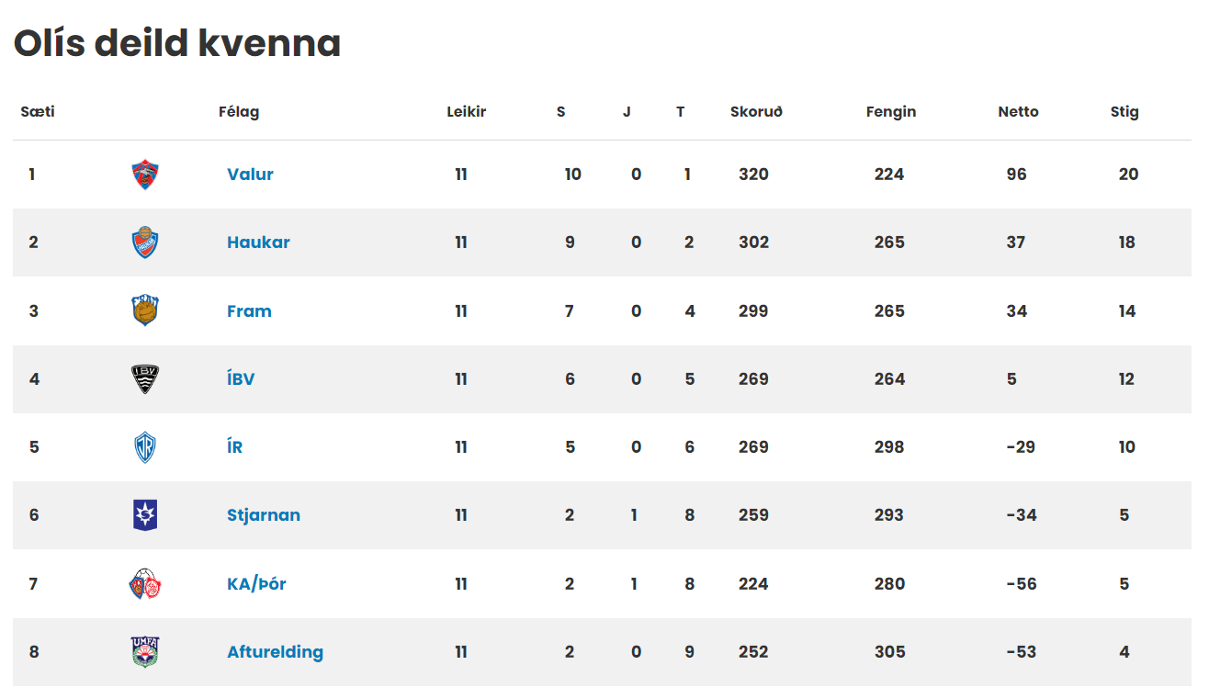This screenshot has height=699, width=1209.
Task: Click the ÍBV black crest icon
Action: (145, 378)
